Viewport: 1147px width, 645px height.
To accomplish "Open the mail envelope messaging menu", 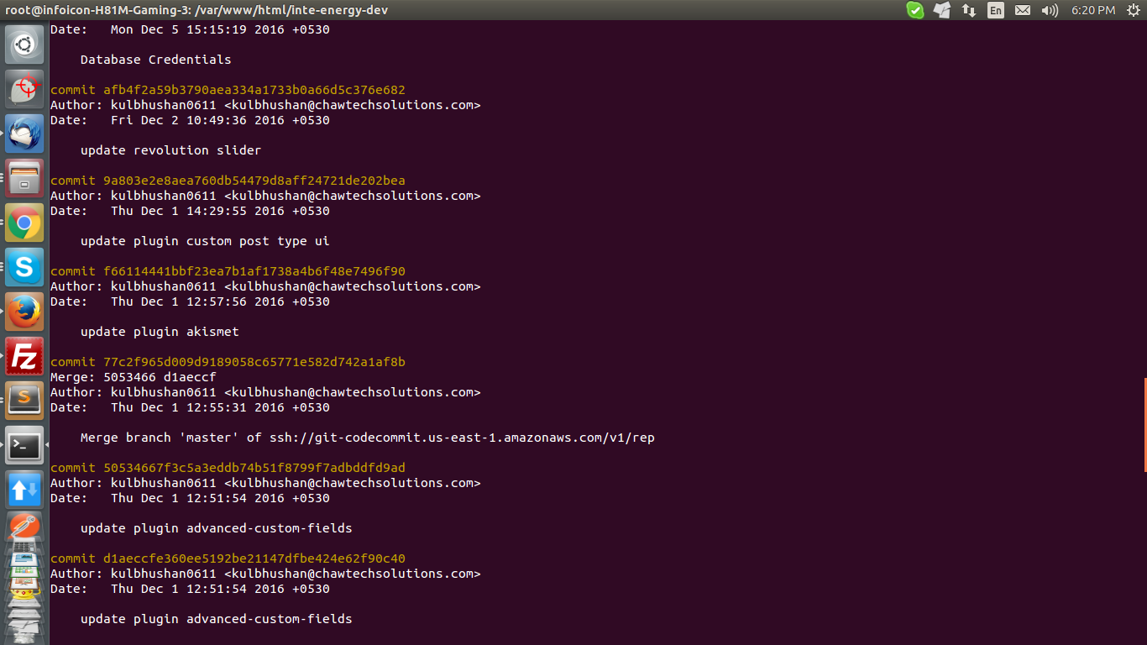I will point(1023,10).
